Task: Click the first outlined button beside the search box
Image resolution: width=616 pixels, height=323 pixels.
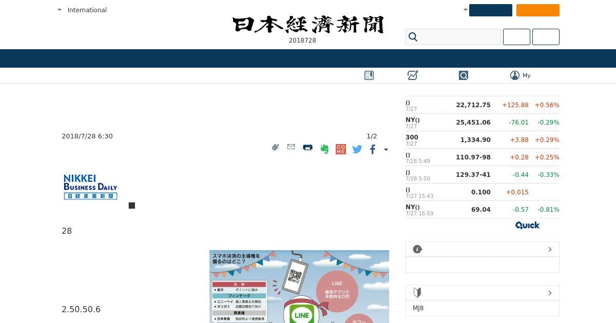Action: click(516, 37)
